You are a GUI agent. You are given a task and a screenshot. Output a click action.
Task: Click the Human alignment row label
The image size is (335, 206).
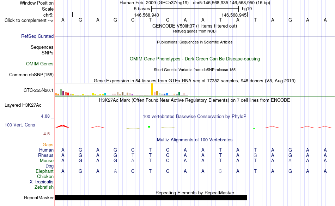46,150
